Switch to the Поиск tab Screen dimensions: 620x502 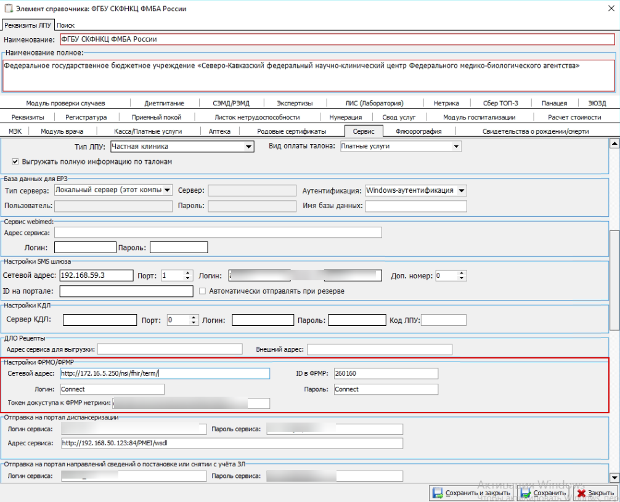[65, 25]
